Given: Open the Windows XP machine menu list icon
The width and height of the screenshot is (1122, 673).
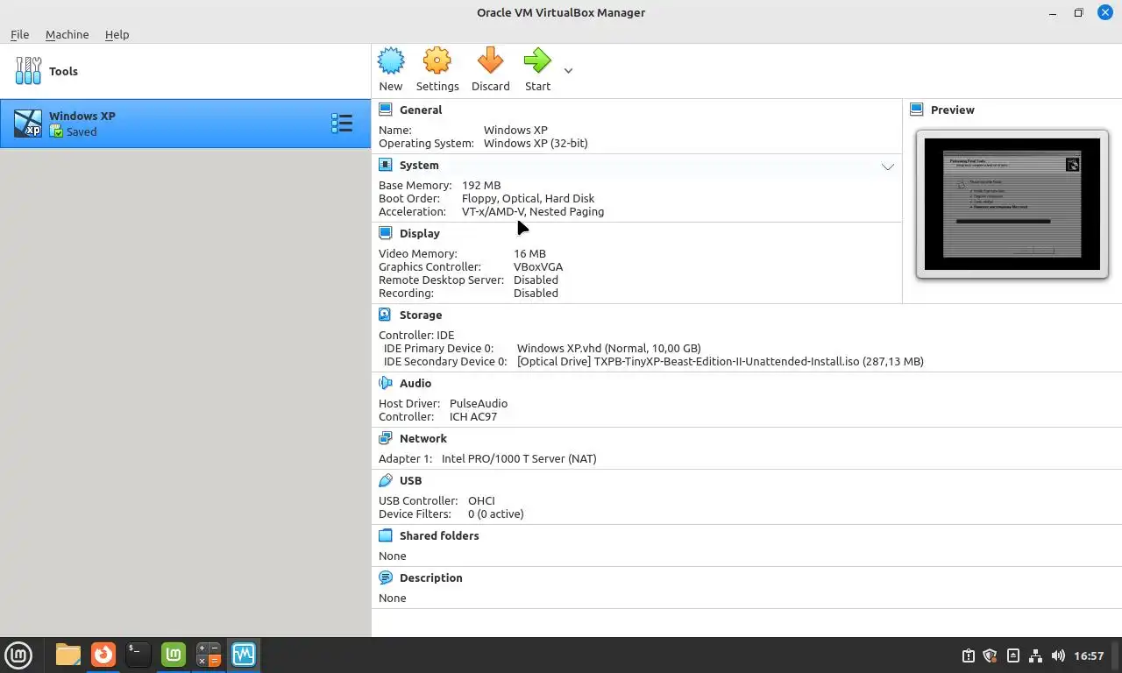Looking at the screenshot, I should pos(342,124).
